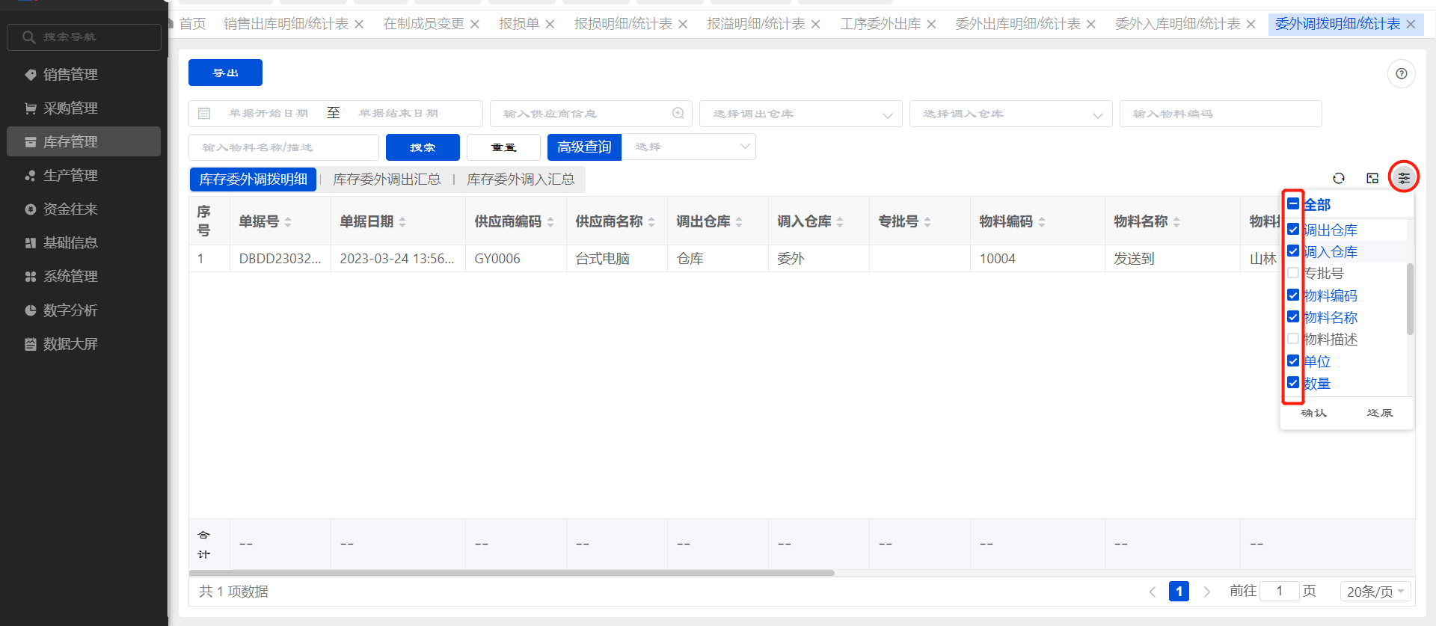This screenshot has height=626, width=1436.
Task: Uncheck the 物料名称 column checkbox
Action: (x=1293, y=317)
